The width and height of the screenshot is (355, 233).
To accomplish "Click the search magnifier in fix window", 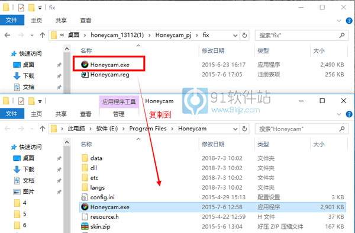I will (x=342, y=36).
